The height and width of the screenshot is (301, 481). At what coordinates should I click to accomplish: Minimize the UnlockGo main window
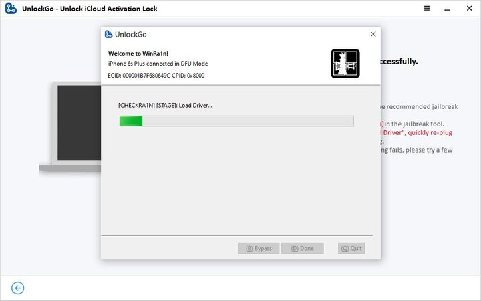pyautogui.click(x=447, y=9)
